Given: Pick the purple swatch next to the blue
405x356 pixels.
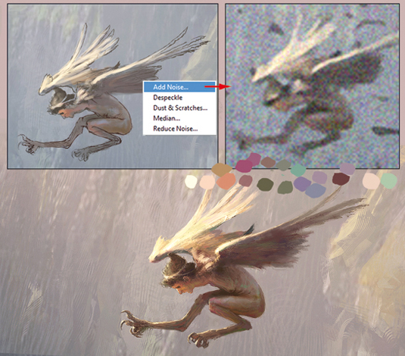Looking at the screenshot, I should point(302,184).
